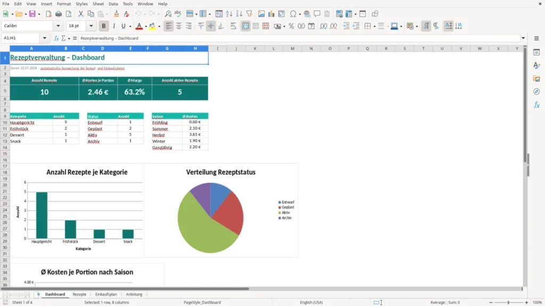545x306 pixels.
Task: Click the Format as Date icon
Action: [x=311, y=26]
